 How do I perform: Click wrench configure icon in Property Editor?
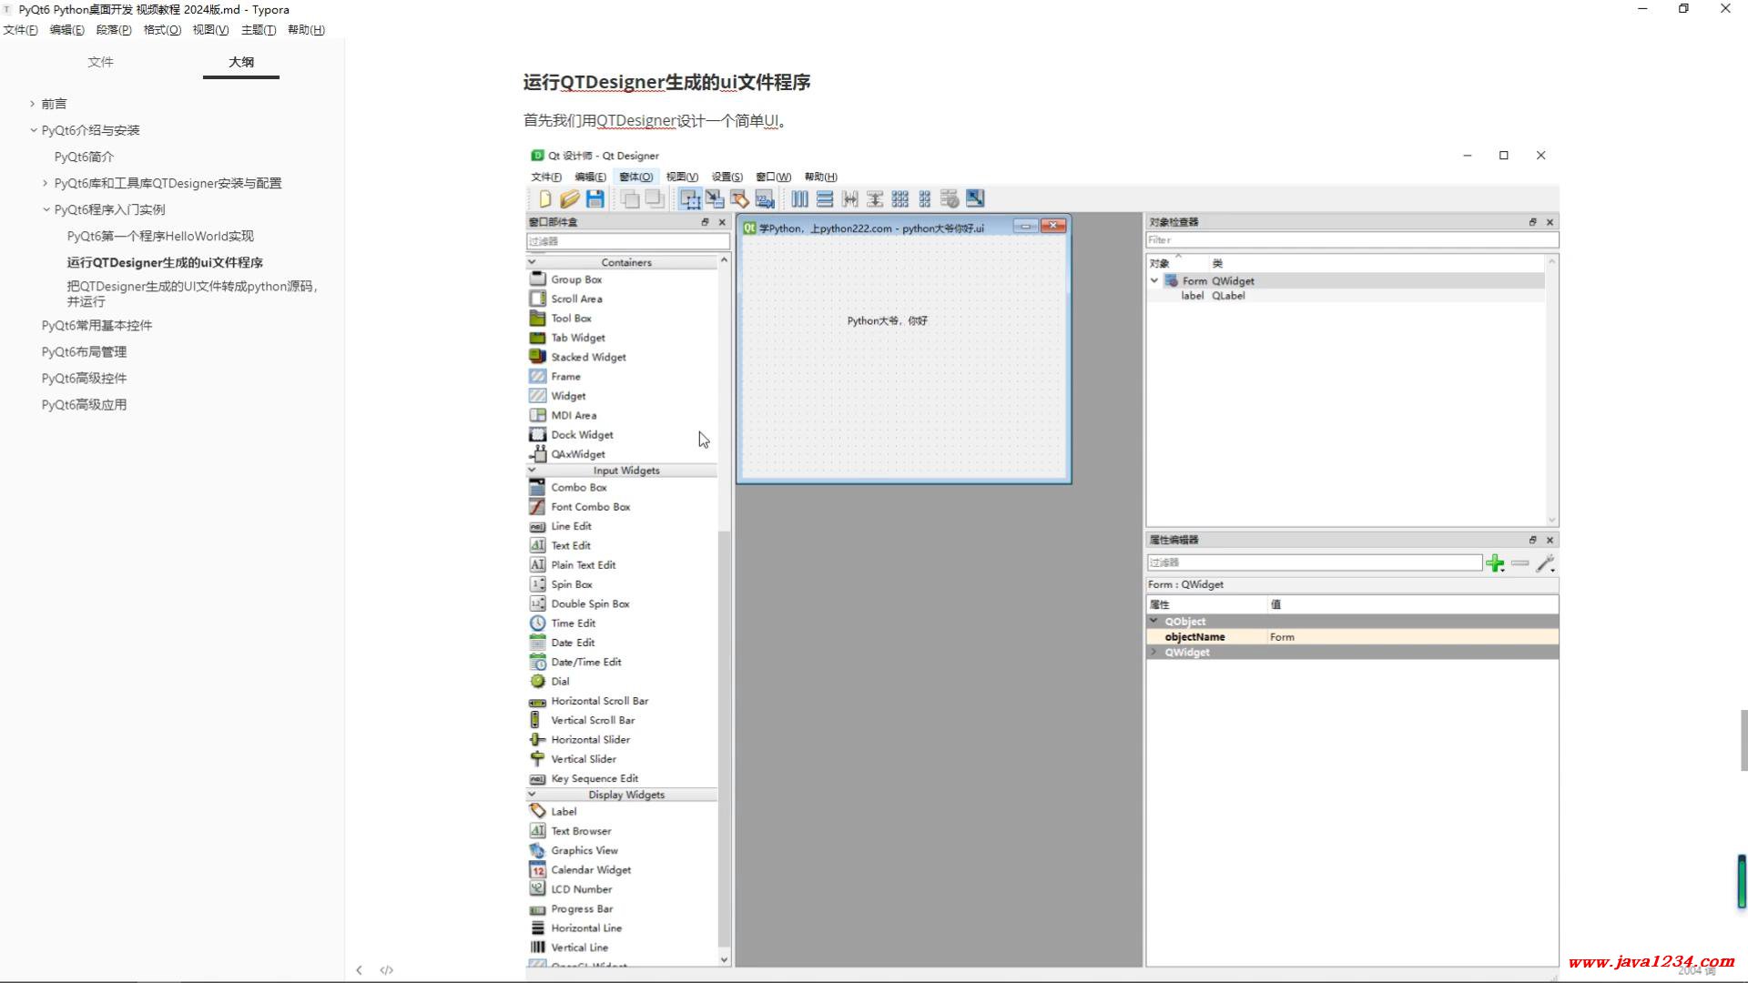[x=1545, y=563]
